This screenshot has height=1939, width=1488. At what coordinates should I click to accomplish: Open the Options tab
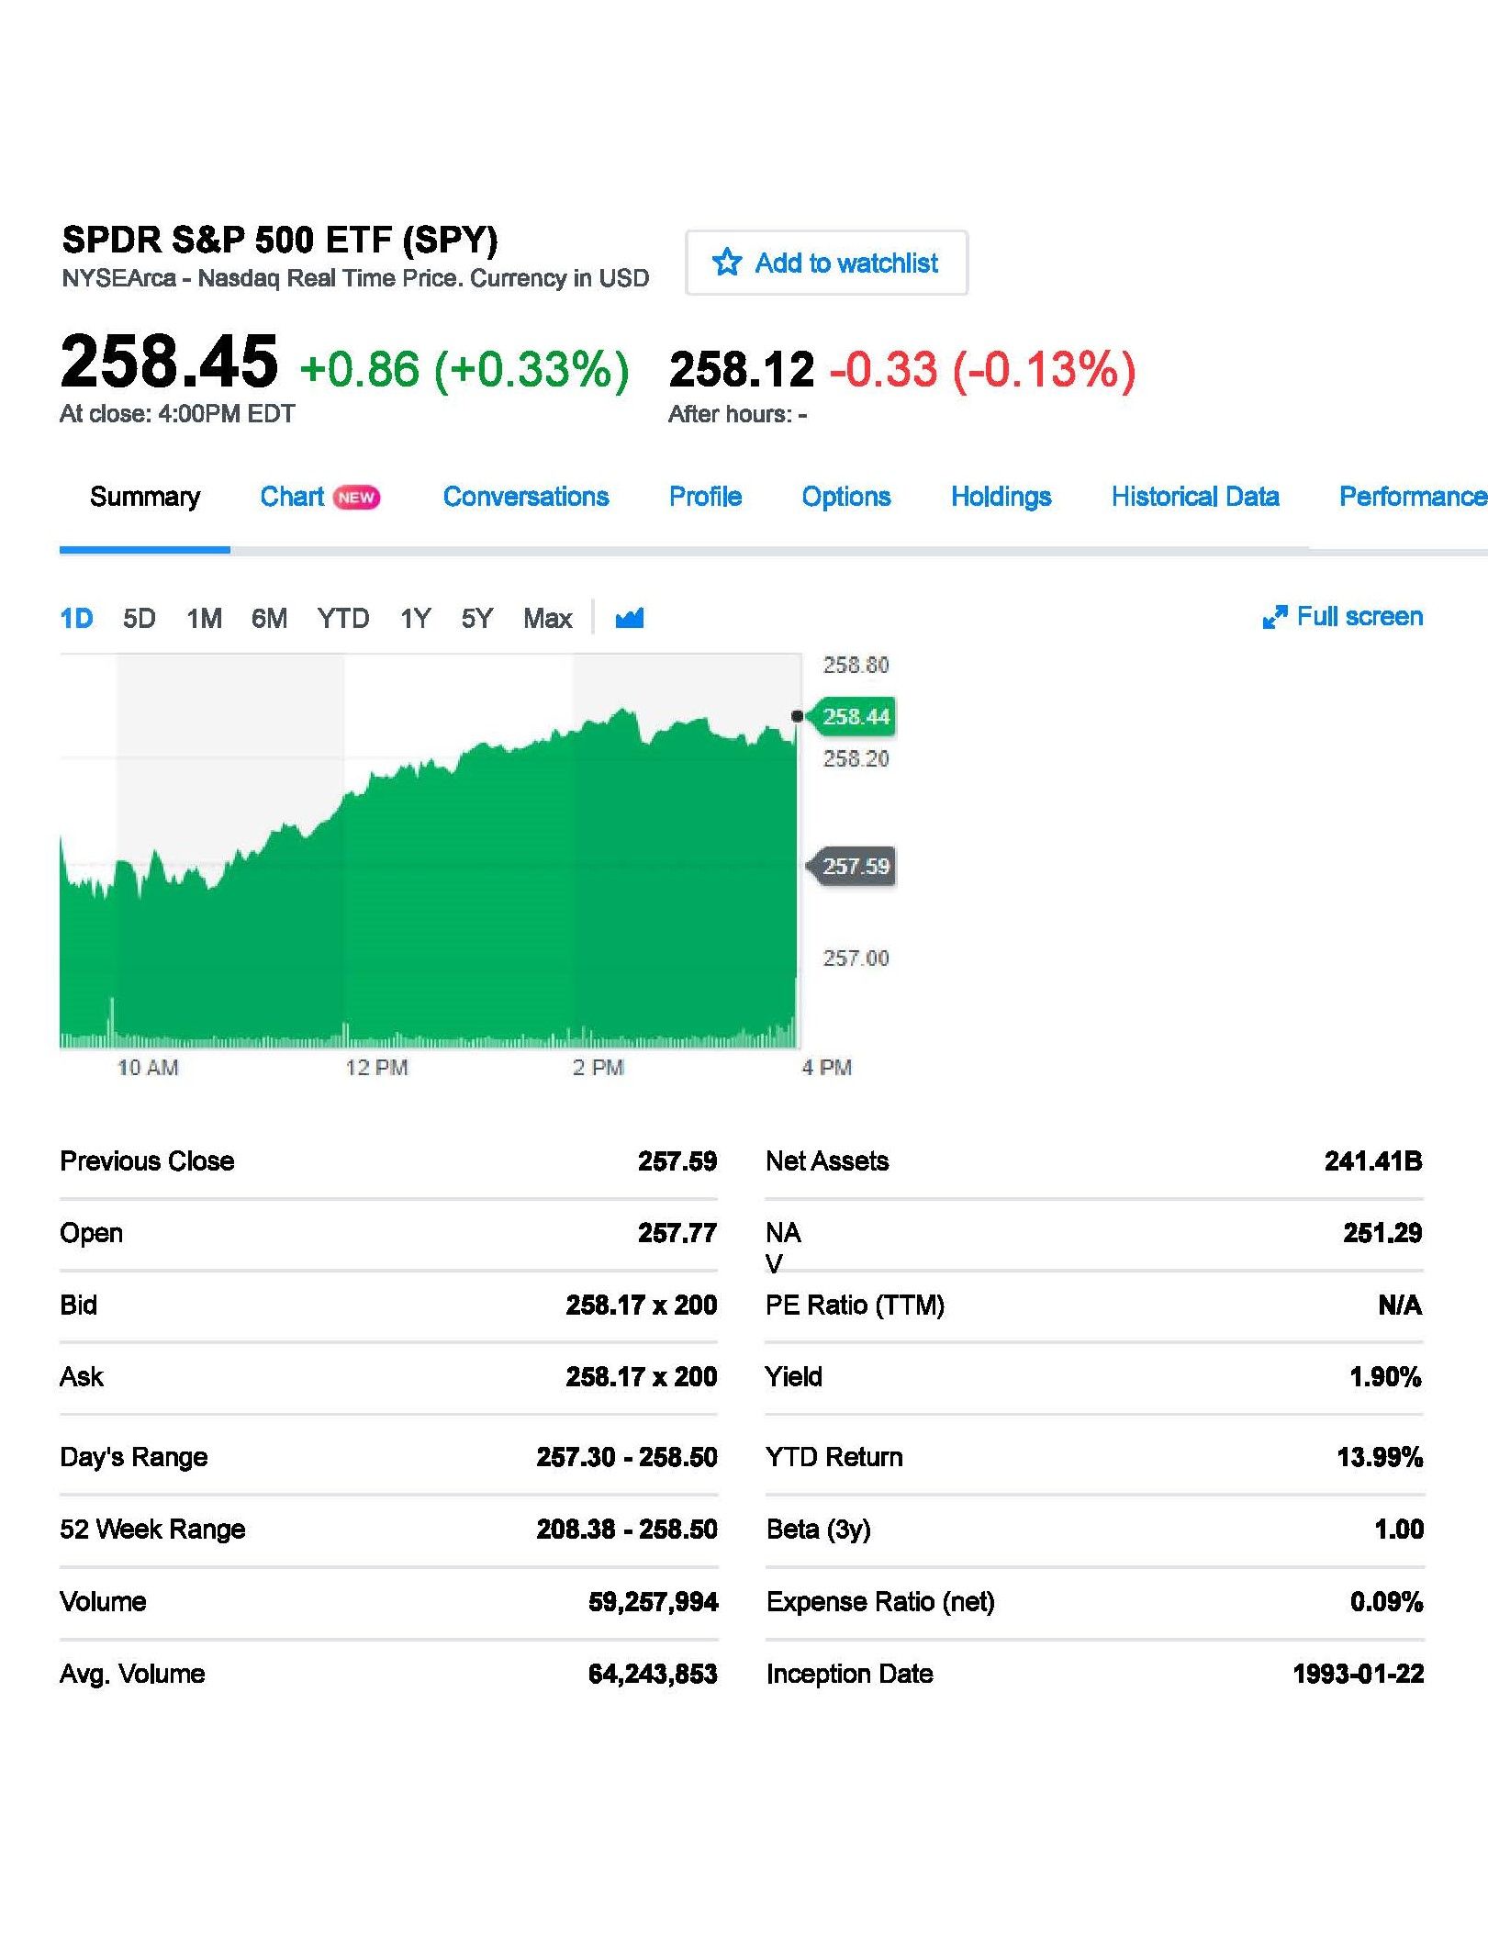point(846,497)
